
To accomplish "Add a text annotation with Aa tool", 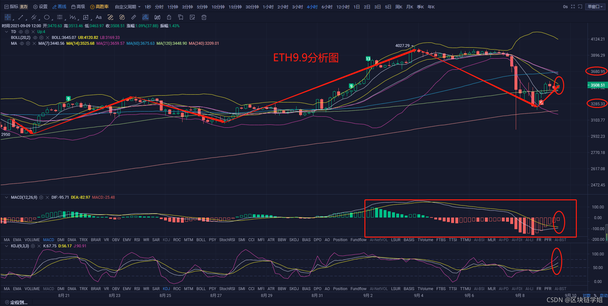I will coord(99,17).
